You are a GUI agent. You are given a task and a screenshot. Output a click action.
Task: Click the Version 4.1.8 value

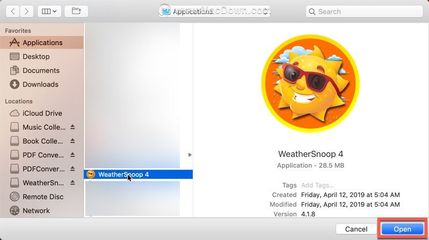click(308, 214)
